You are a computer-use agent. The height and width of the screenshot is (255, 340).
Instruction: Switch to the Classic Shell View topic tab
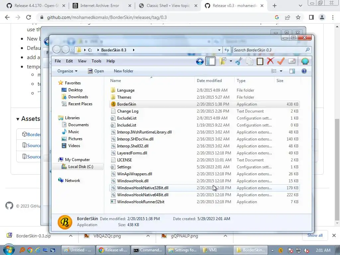(x=168, y=6)
